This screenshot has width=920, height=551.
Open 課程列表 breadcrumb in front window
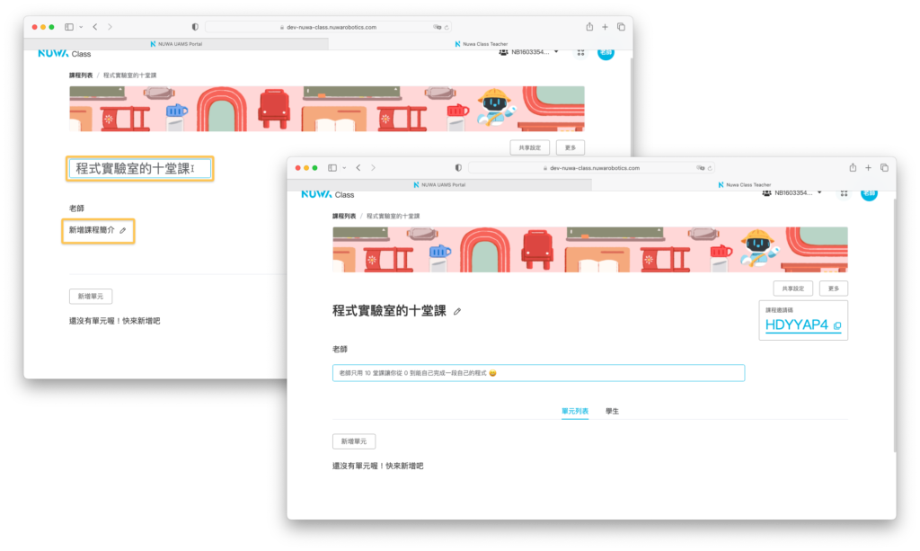click(x=344, y=217)
